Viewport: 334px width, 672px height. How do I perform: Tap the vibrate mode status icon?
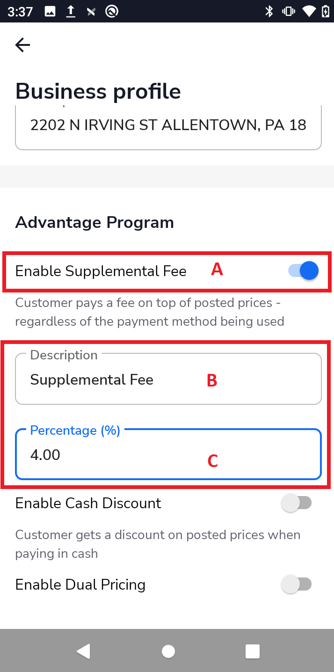point(288,11)
